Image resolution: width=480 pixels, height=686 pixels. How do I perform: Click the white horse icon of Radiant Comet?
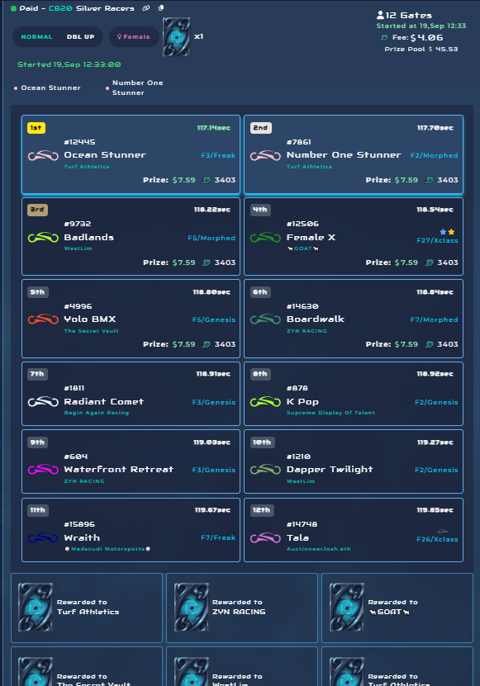point(43,402)
